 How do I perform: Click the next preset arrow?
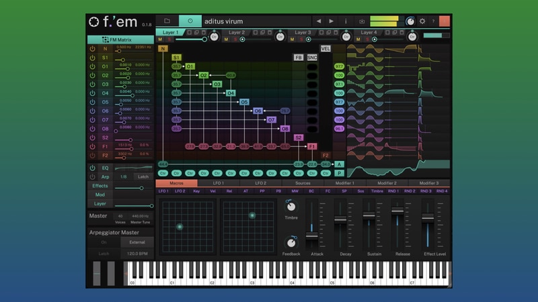(x=332, y=21)
